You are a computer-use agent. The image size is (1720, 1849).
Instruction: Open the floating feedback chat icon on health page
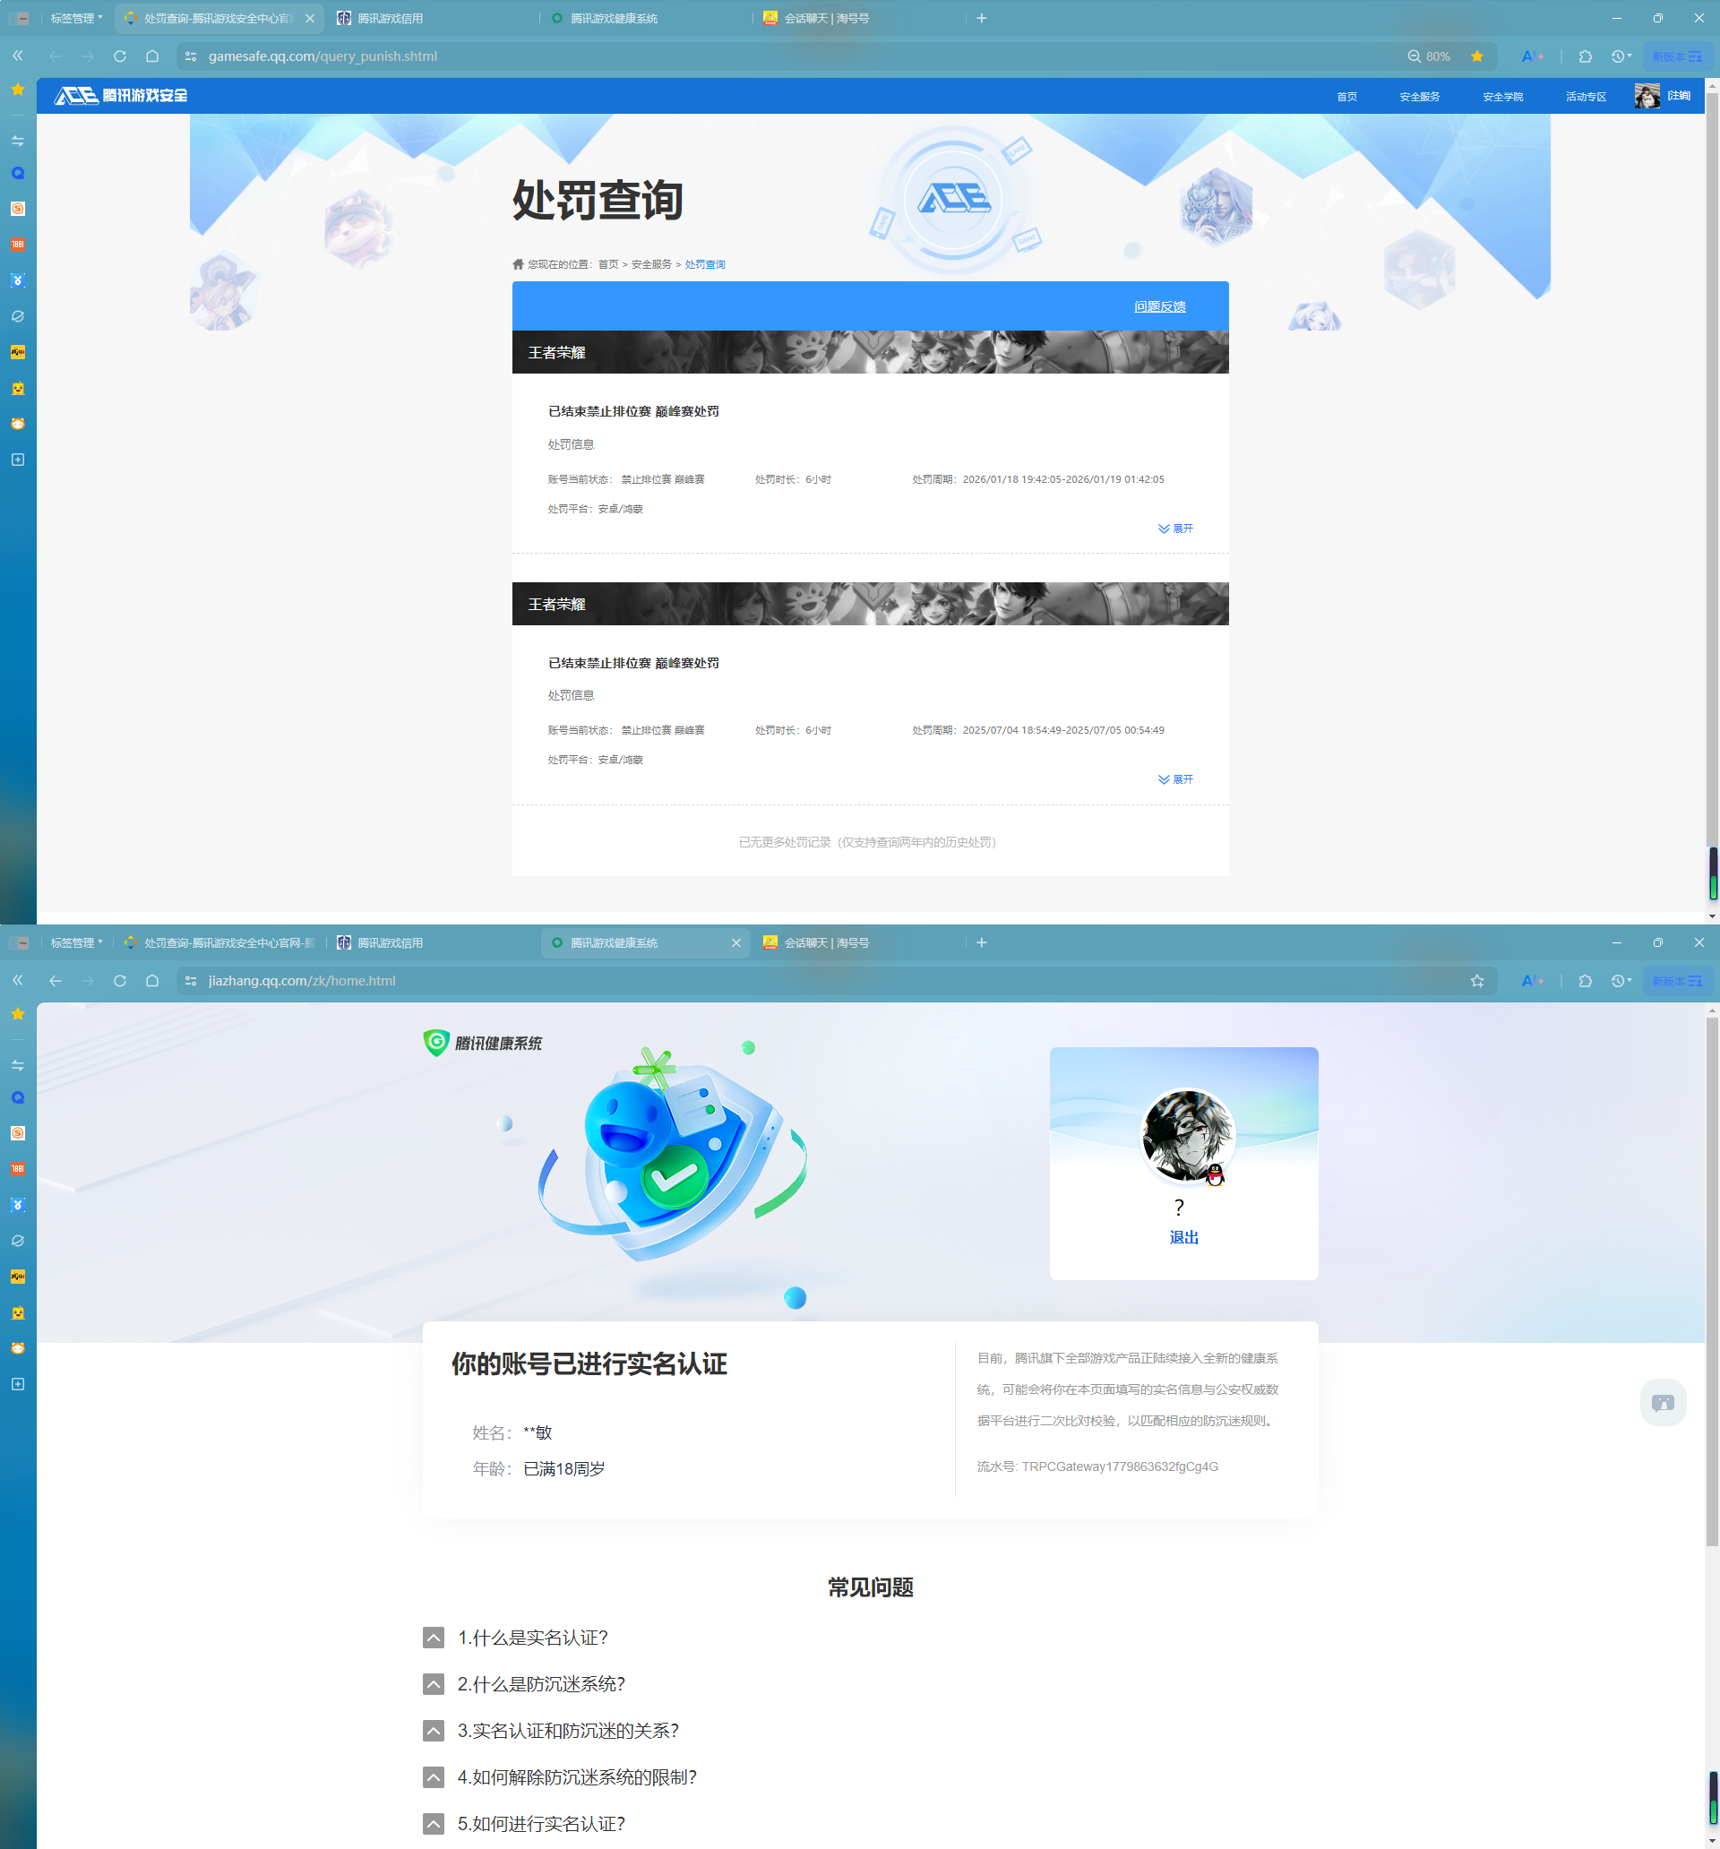[1663, 1403]
